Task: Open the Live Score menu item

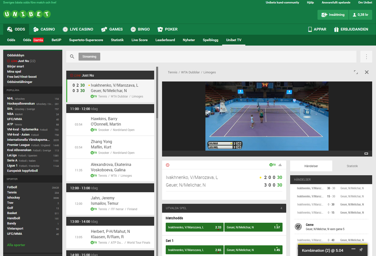Action: coord(140,40)
